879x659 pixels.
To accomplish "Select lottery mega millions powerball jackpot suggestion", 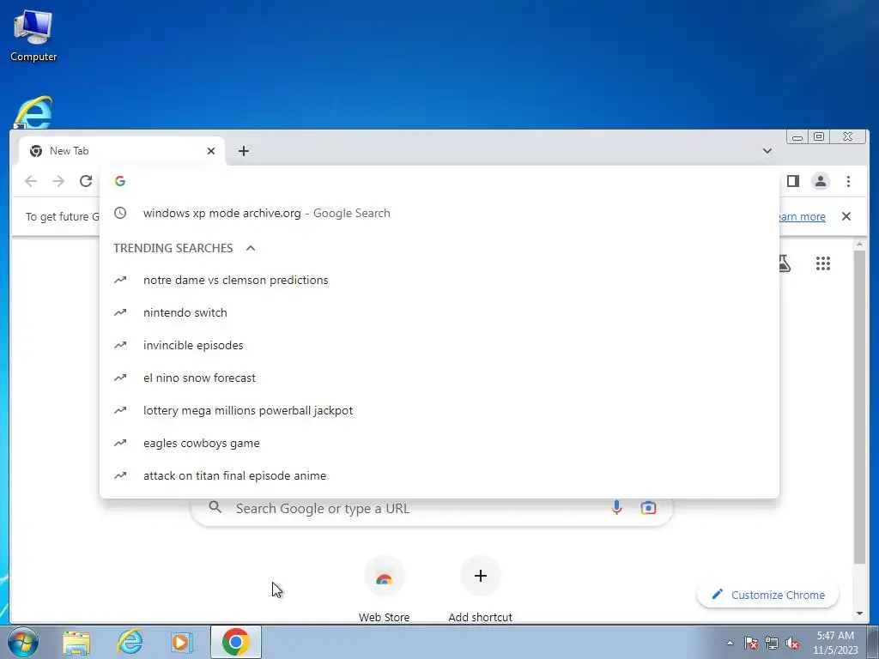I will [x=439, y=410].
